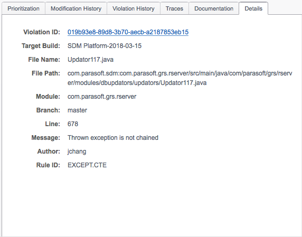Click the file name Updator117.java
The image size is (302, 237).
(90, 60)
